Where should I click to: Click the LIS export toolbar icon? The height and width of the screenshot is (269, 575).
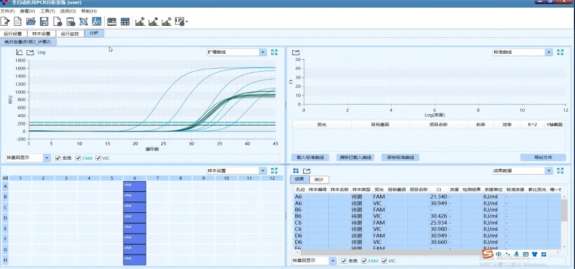181,22
